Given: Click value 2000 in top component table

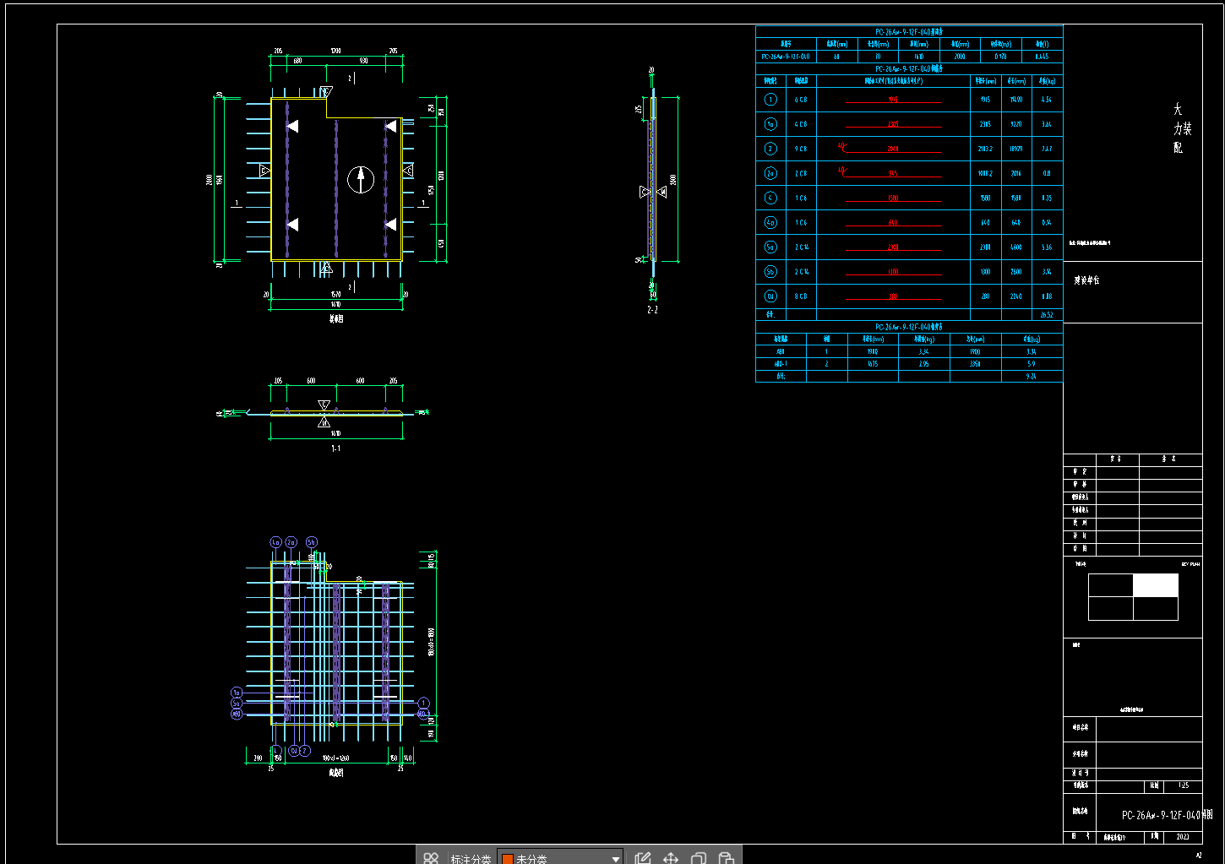Looking at the screenshot, I should 960,57.
